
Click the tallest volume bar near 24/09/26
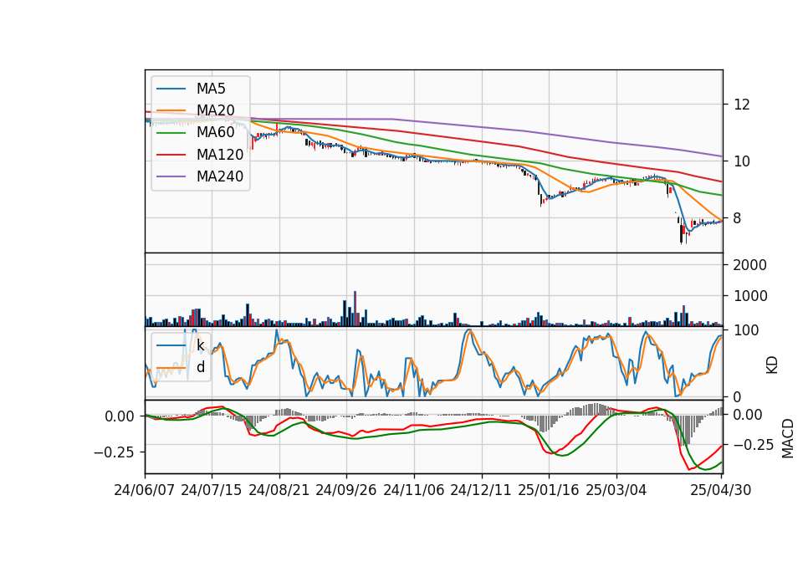tap(355, 309)
